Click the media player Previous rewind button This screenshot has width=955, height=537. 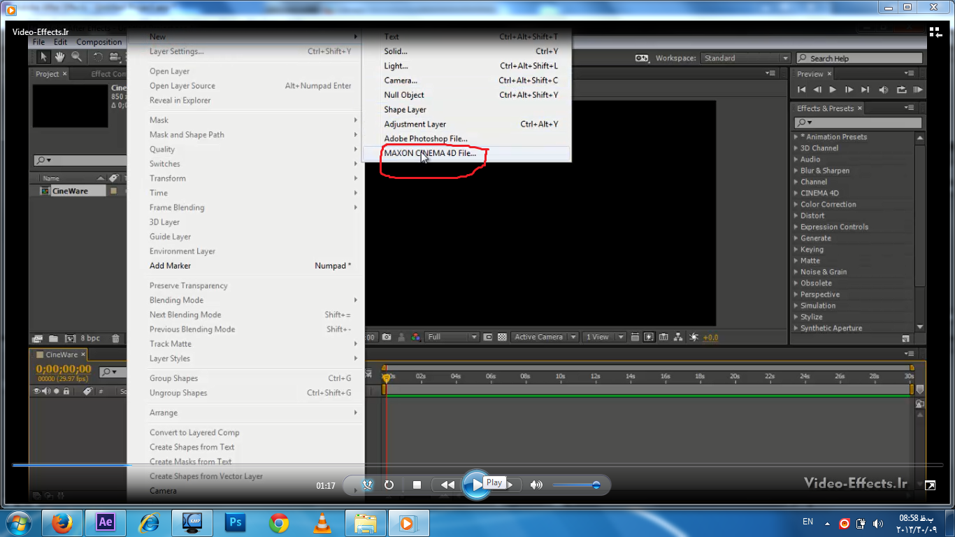click(x=447, y=485)
